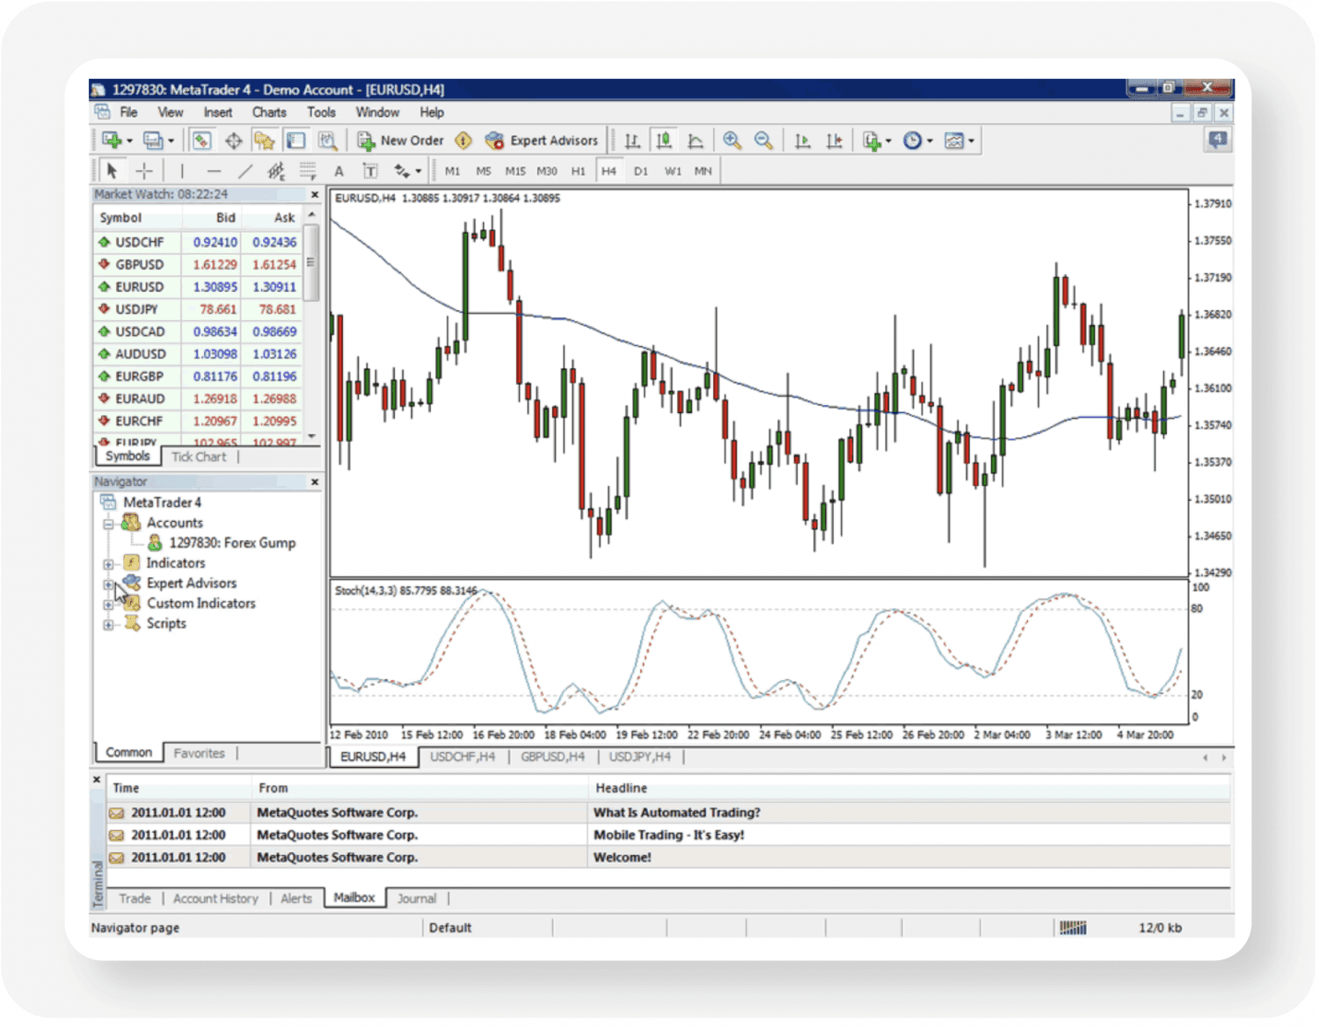
Task: Switch to the GBPUSD,H4 chart tab
Action: click(553, 757)
